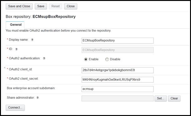This screenshot has width=191, height=116.
Task: Select the Disable OAuth2 radio button
Action: coord(107,59)
